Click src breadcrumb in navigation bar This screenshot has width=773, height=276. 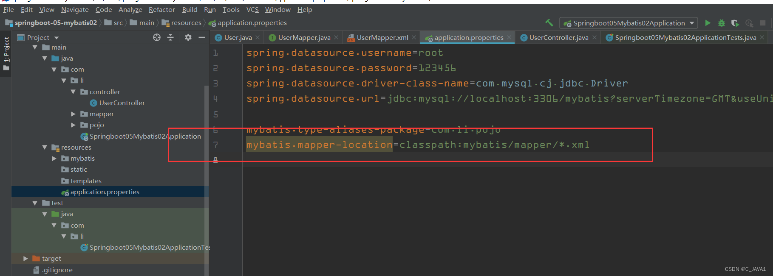113,23
